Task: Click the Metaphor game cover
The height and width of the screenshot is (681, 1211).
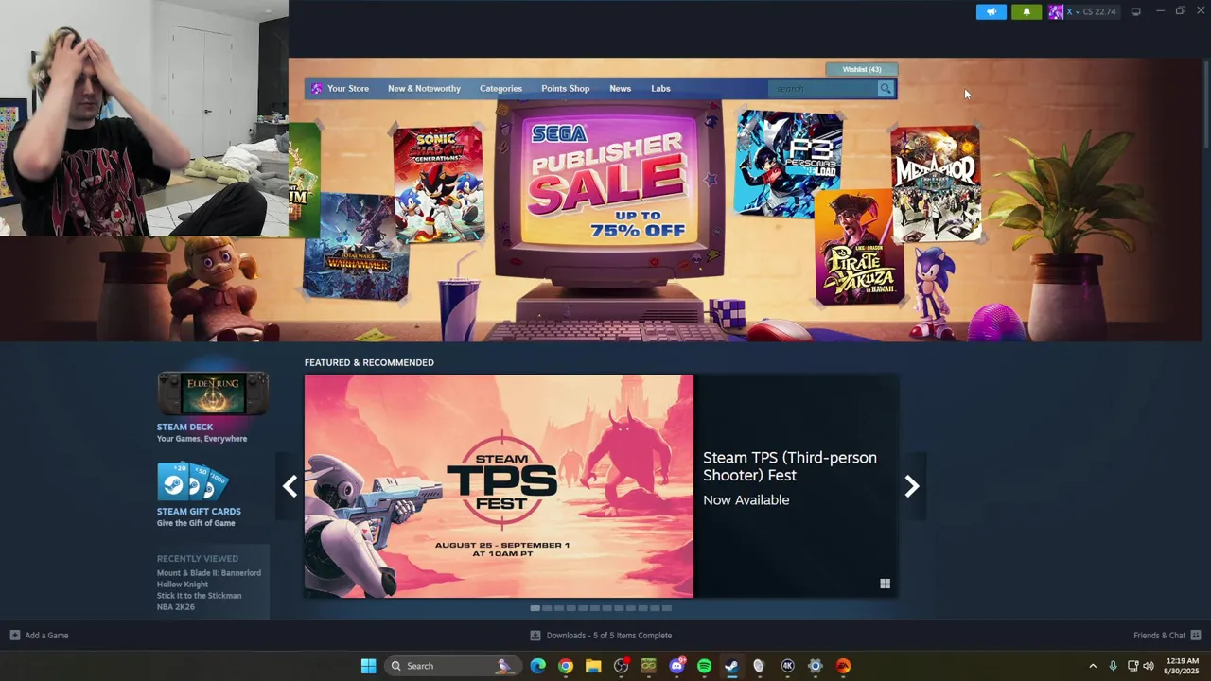Action: (935, 183)
